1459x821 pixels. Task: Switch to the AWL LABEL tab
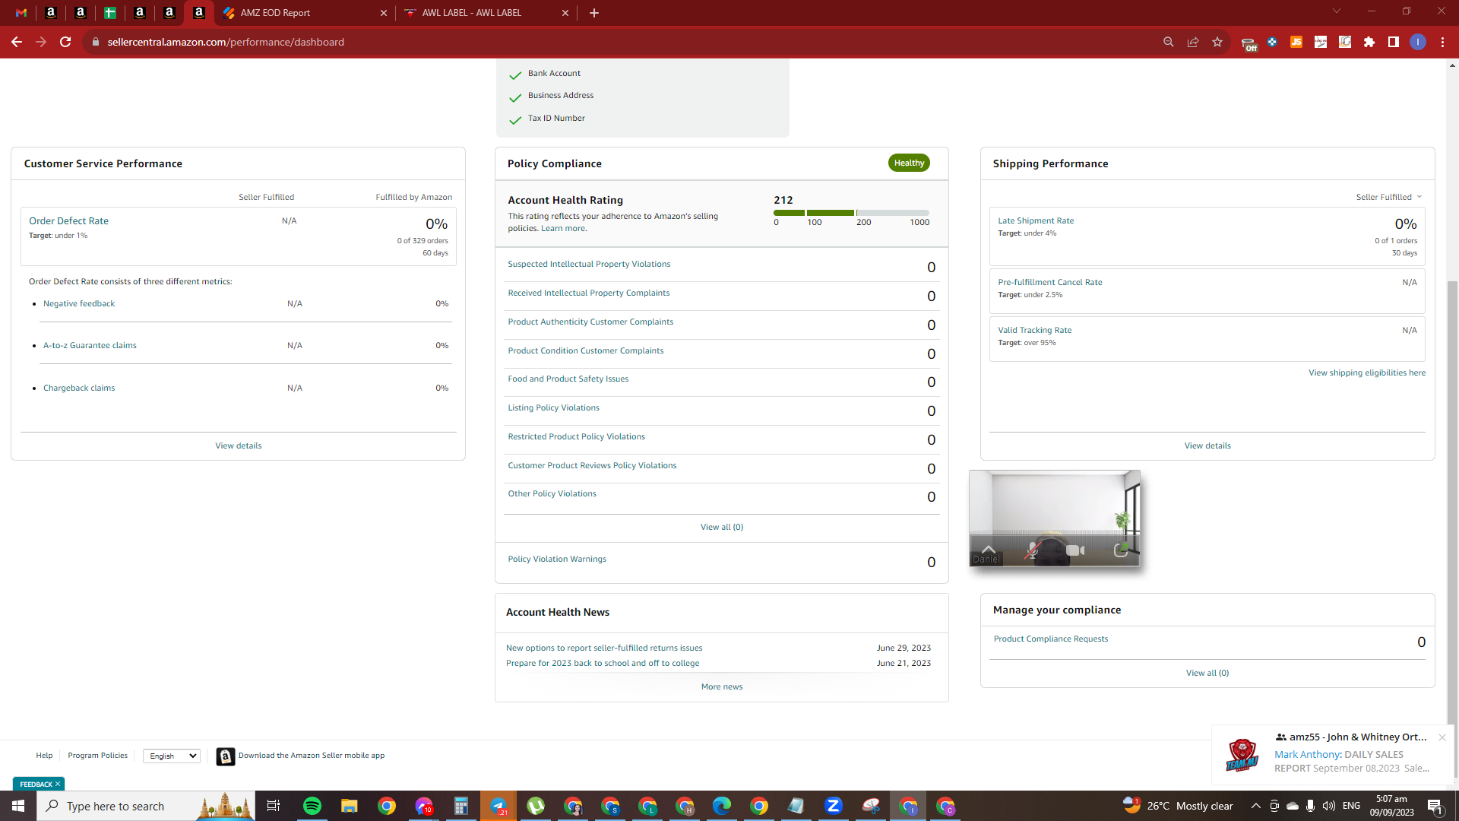[486, 13]
